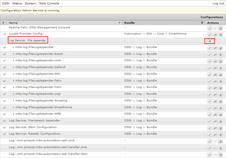The image size is (226, 158).
Task: Click the unbind arrows icon for Locale Provider Config
Action: tap(215, 34)
